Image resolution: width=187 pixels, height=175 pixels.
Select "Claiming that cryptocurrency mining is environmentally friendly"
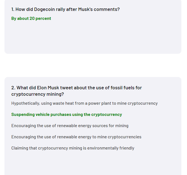tap(73, 148)
